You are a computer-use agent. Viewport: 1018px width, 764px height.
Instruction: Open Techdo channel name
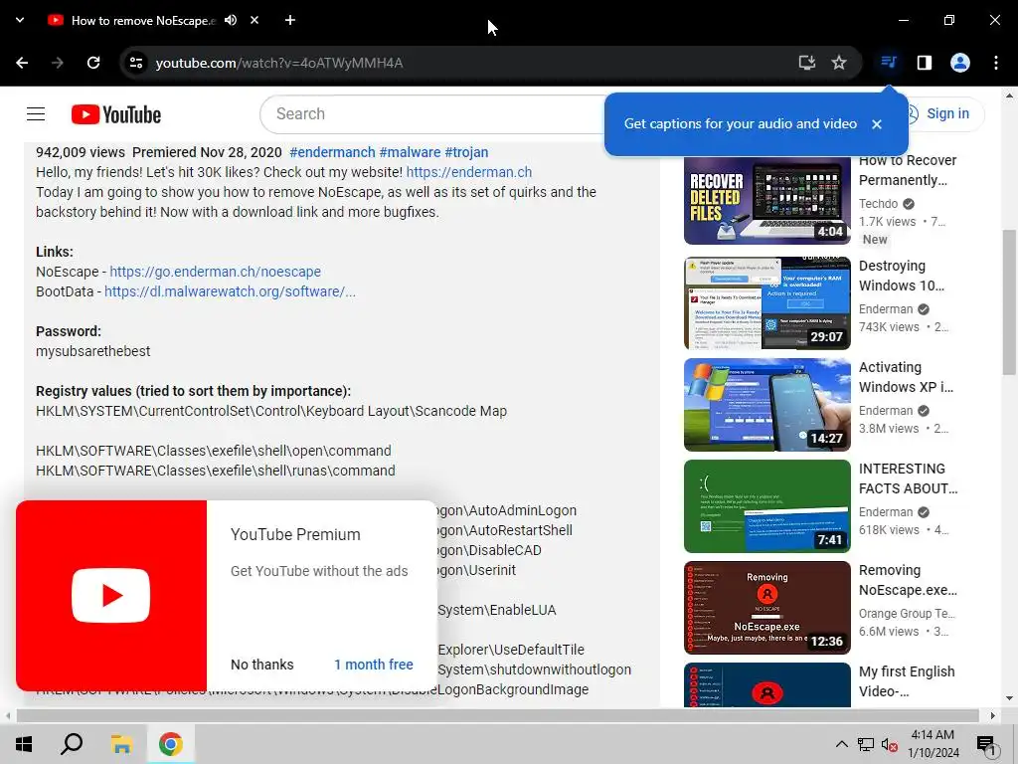pos(879,204)
